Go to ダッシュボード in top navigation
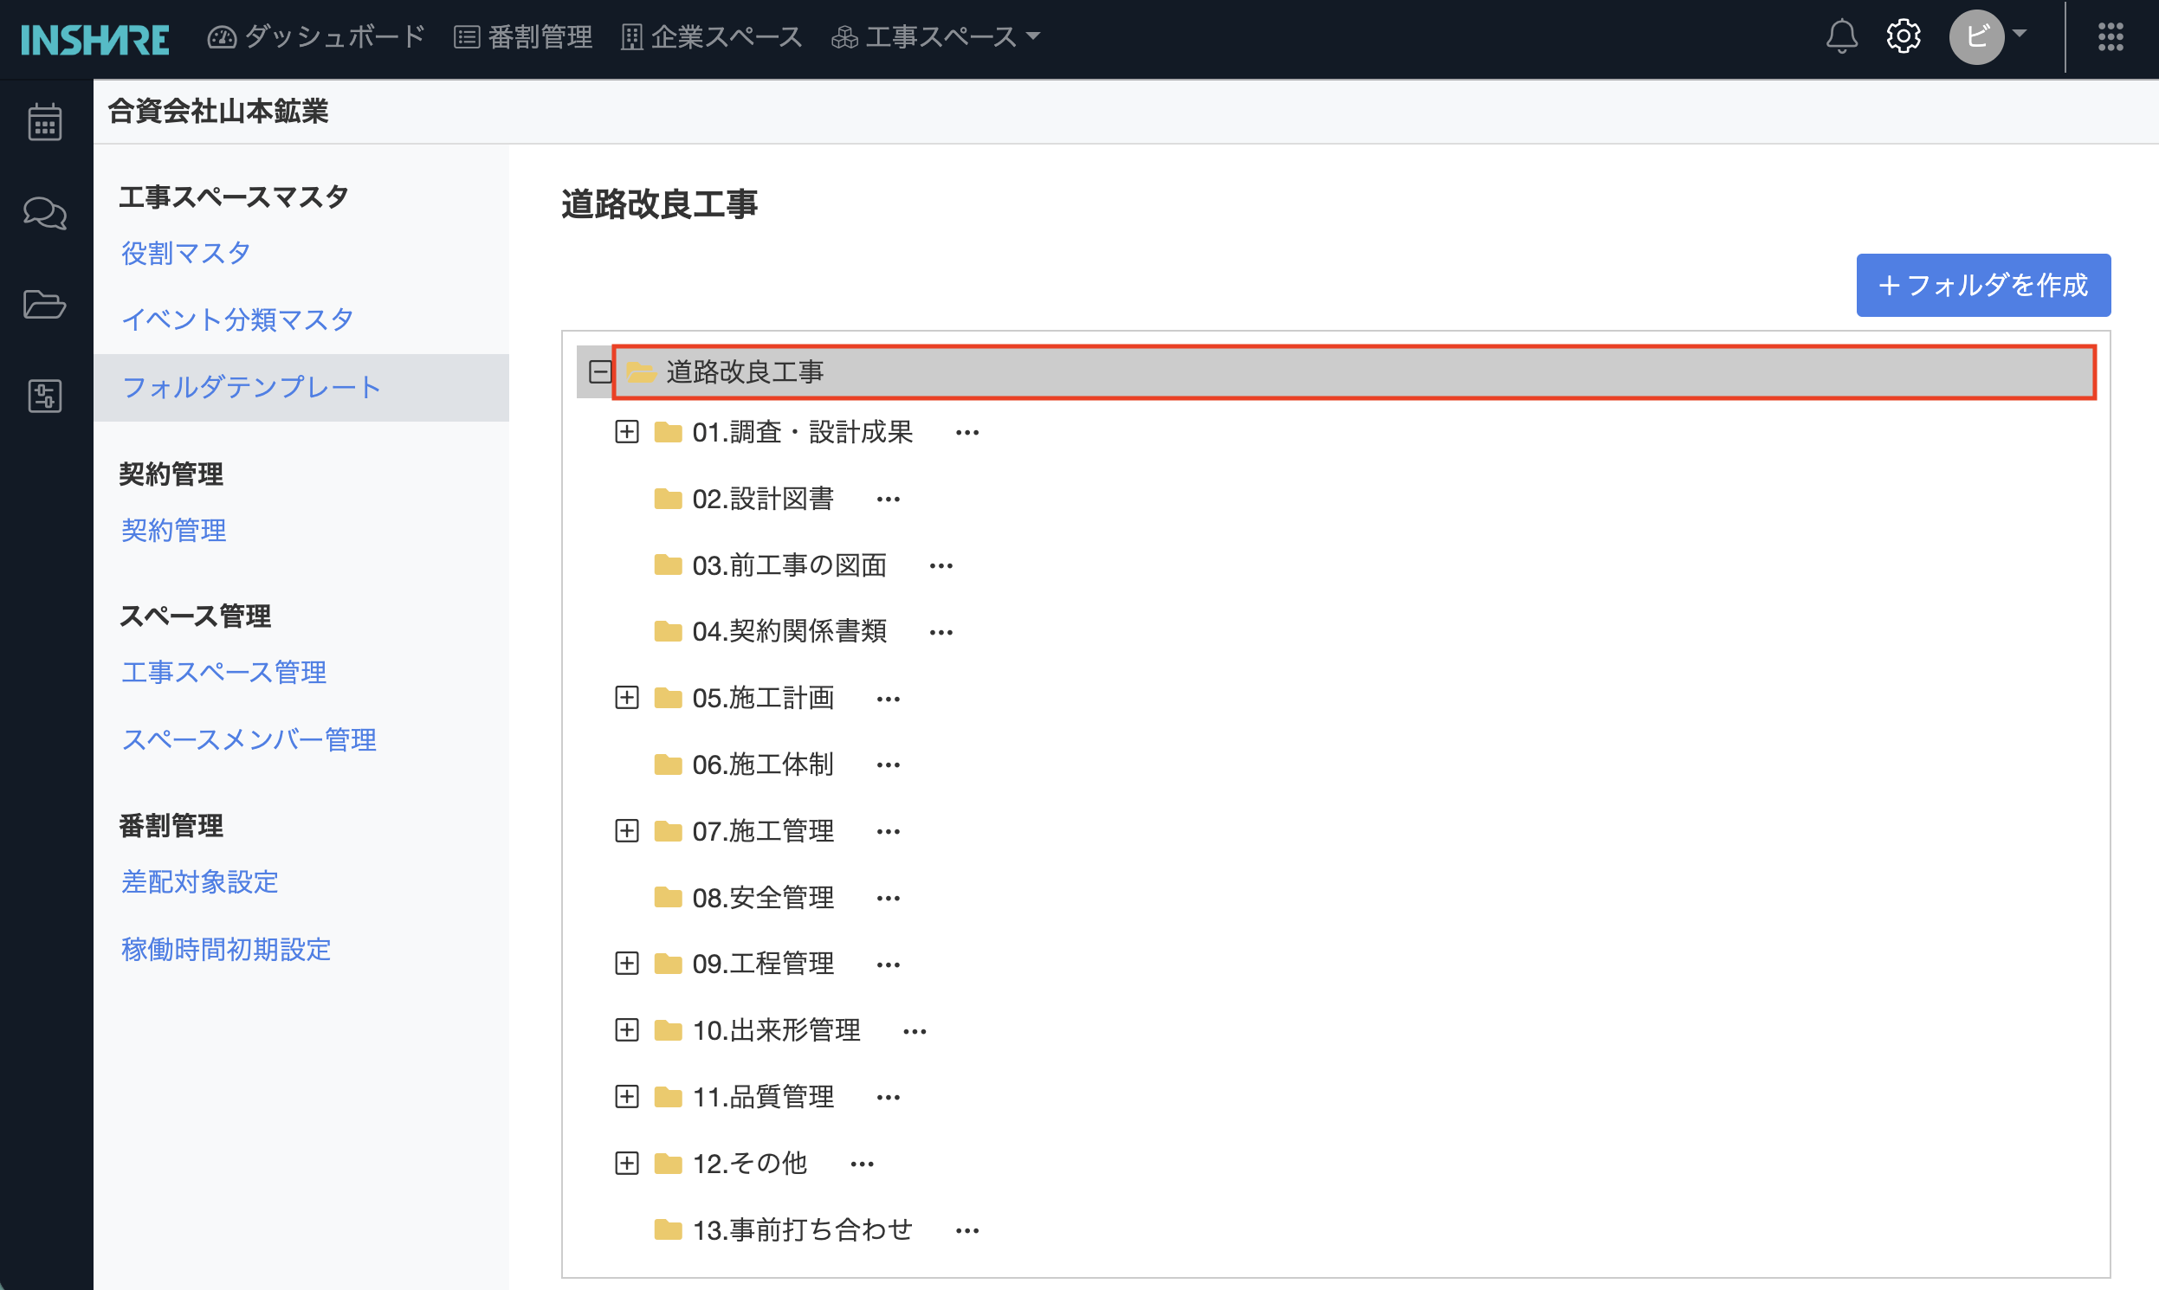 tap(316, 36)
